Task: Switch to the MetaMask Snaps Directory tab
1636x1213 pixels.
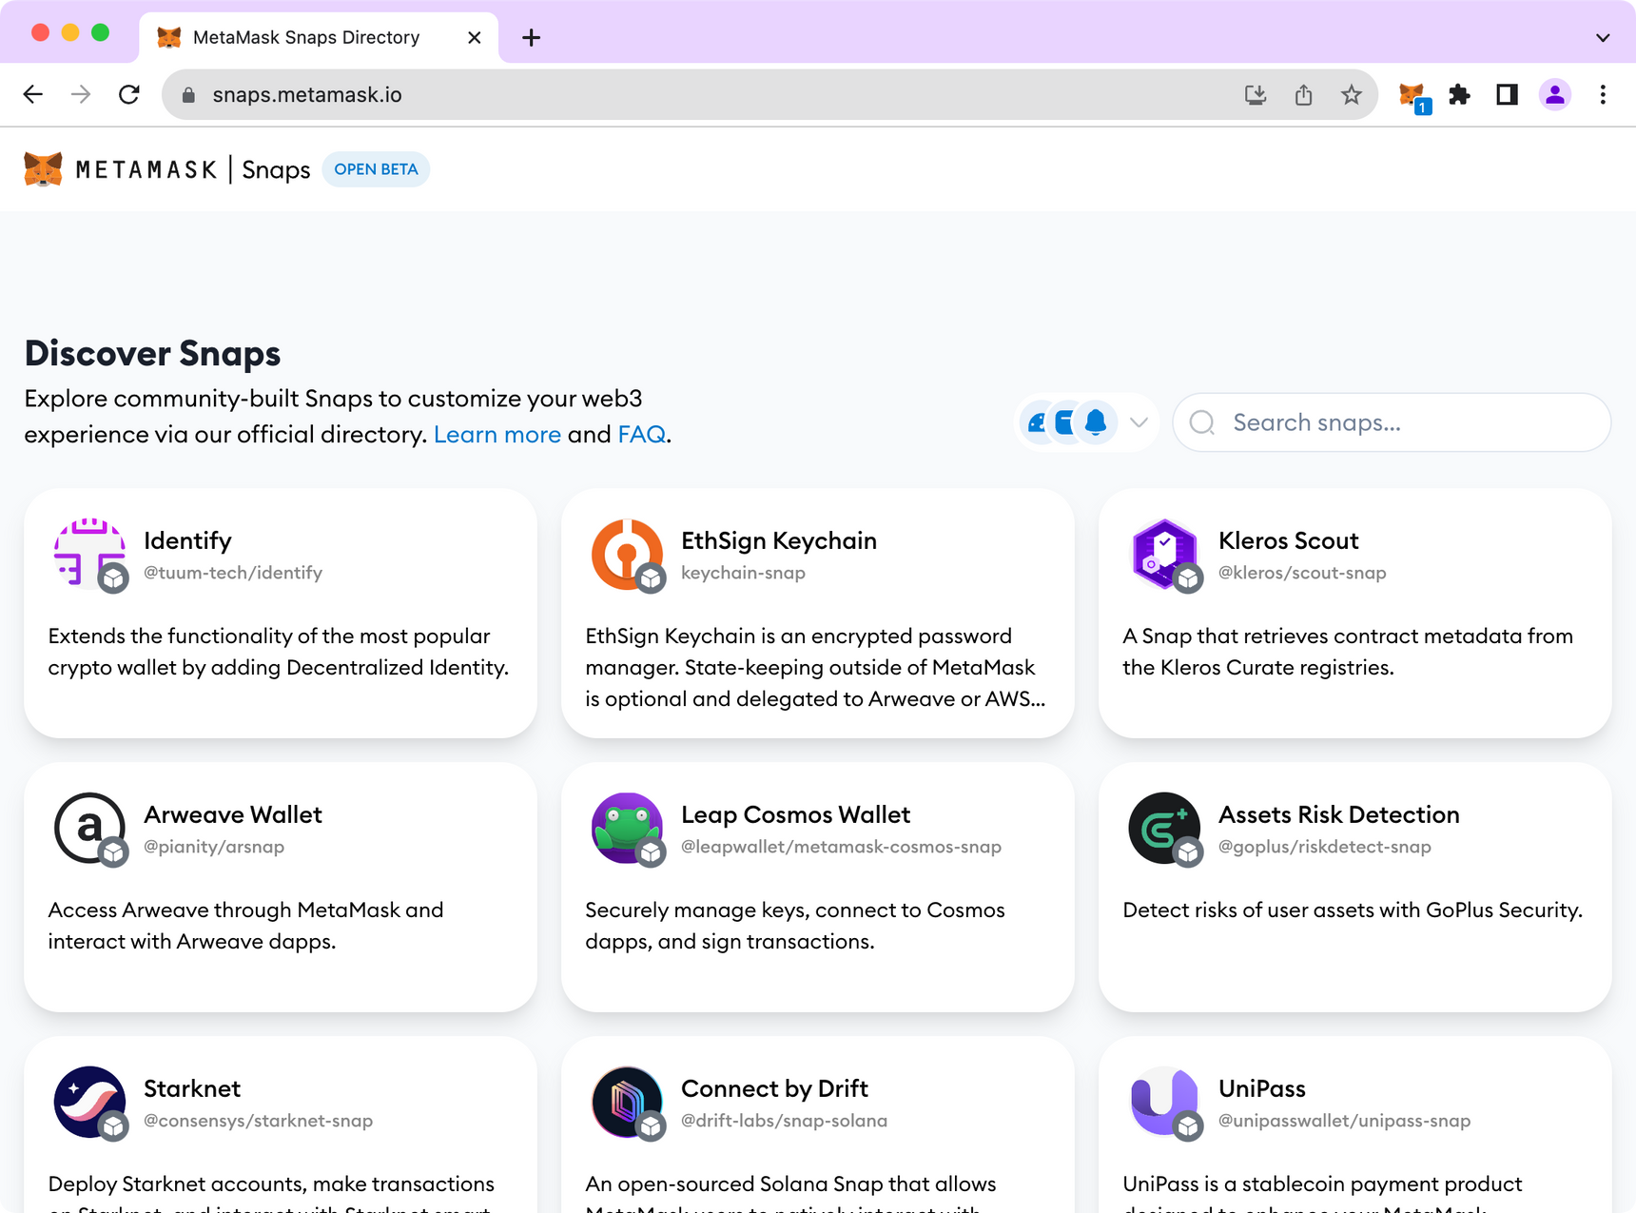Action: (x=304, y=37)
